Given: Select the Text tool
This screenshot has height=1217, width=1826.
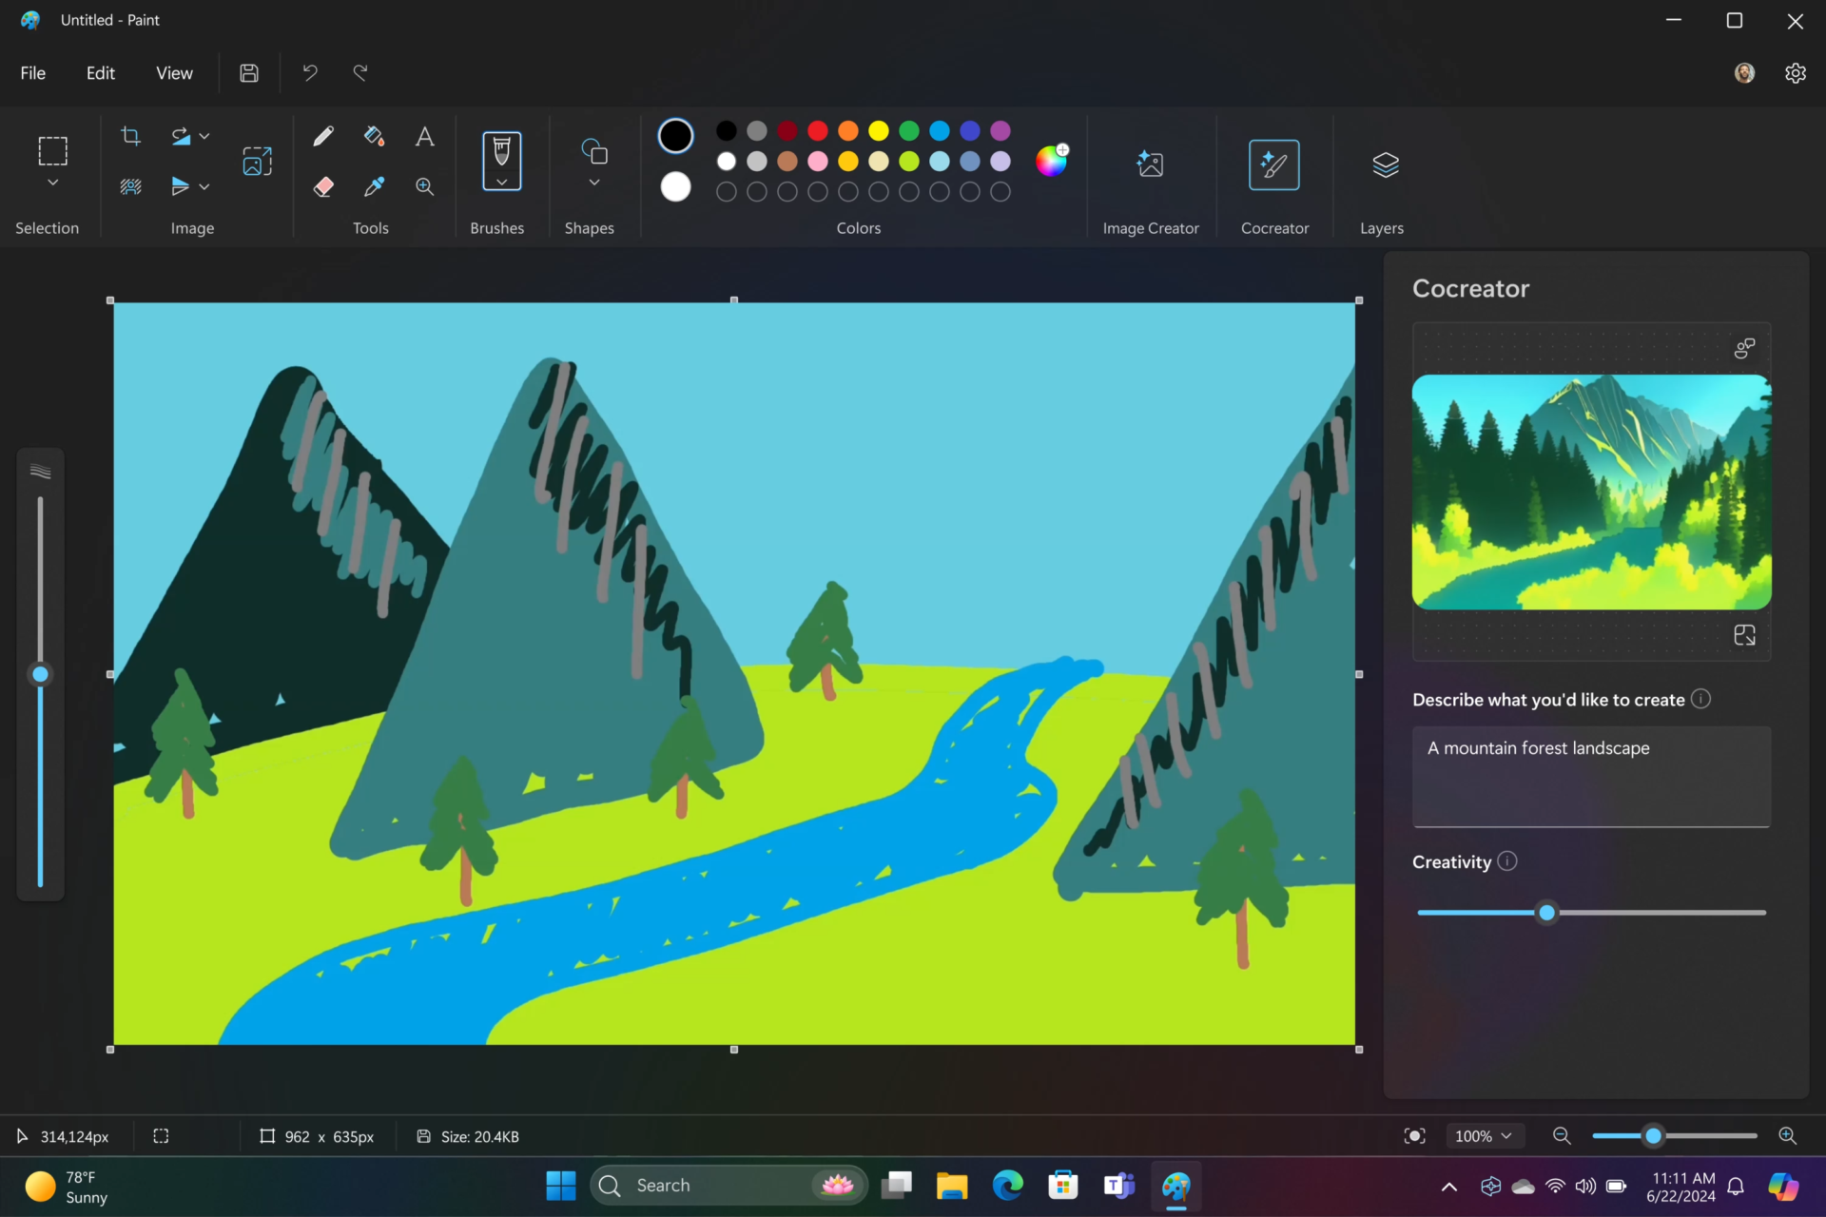Looking at the screenshot, I should click(424, 136).
